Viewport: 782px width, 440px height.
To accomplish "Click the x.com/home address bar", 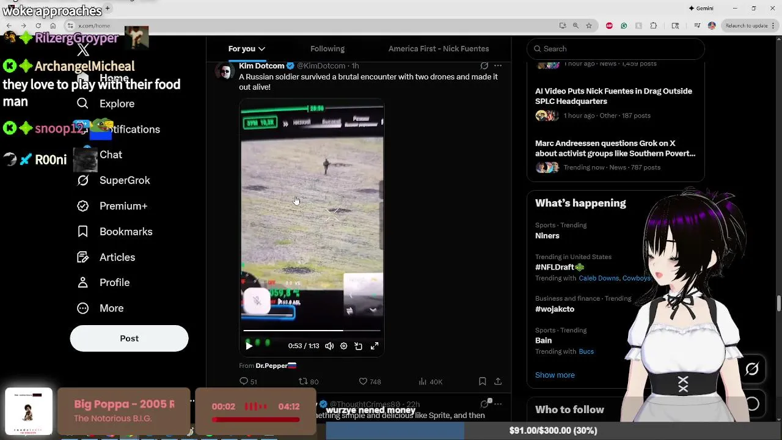I will 312,26.
